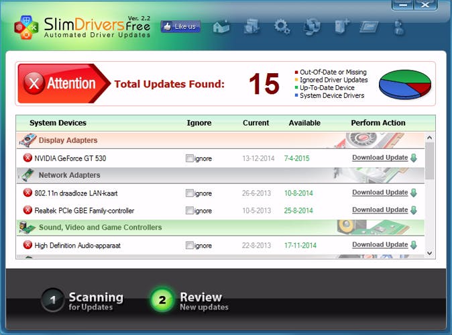
Task: Select the High Definition Audio-apparaat name
Action: tap(78, 246)
